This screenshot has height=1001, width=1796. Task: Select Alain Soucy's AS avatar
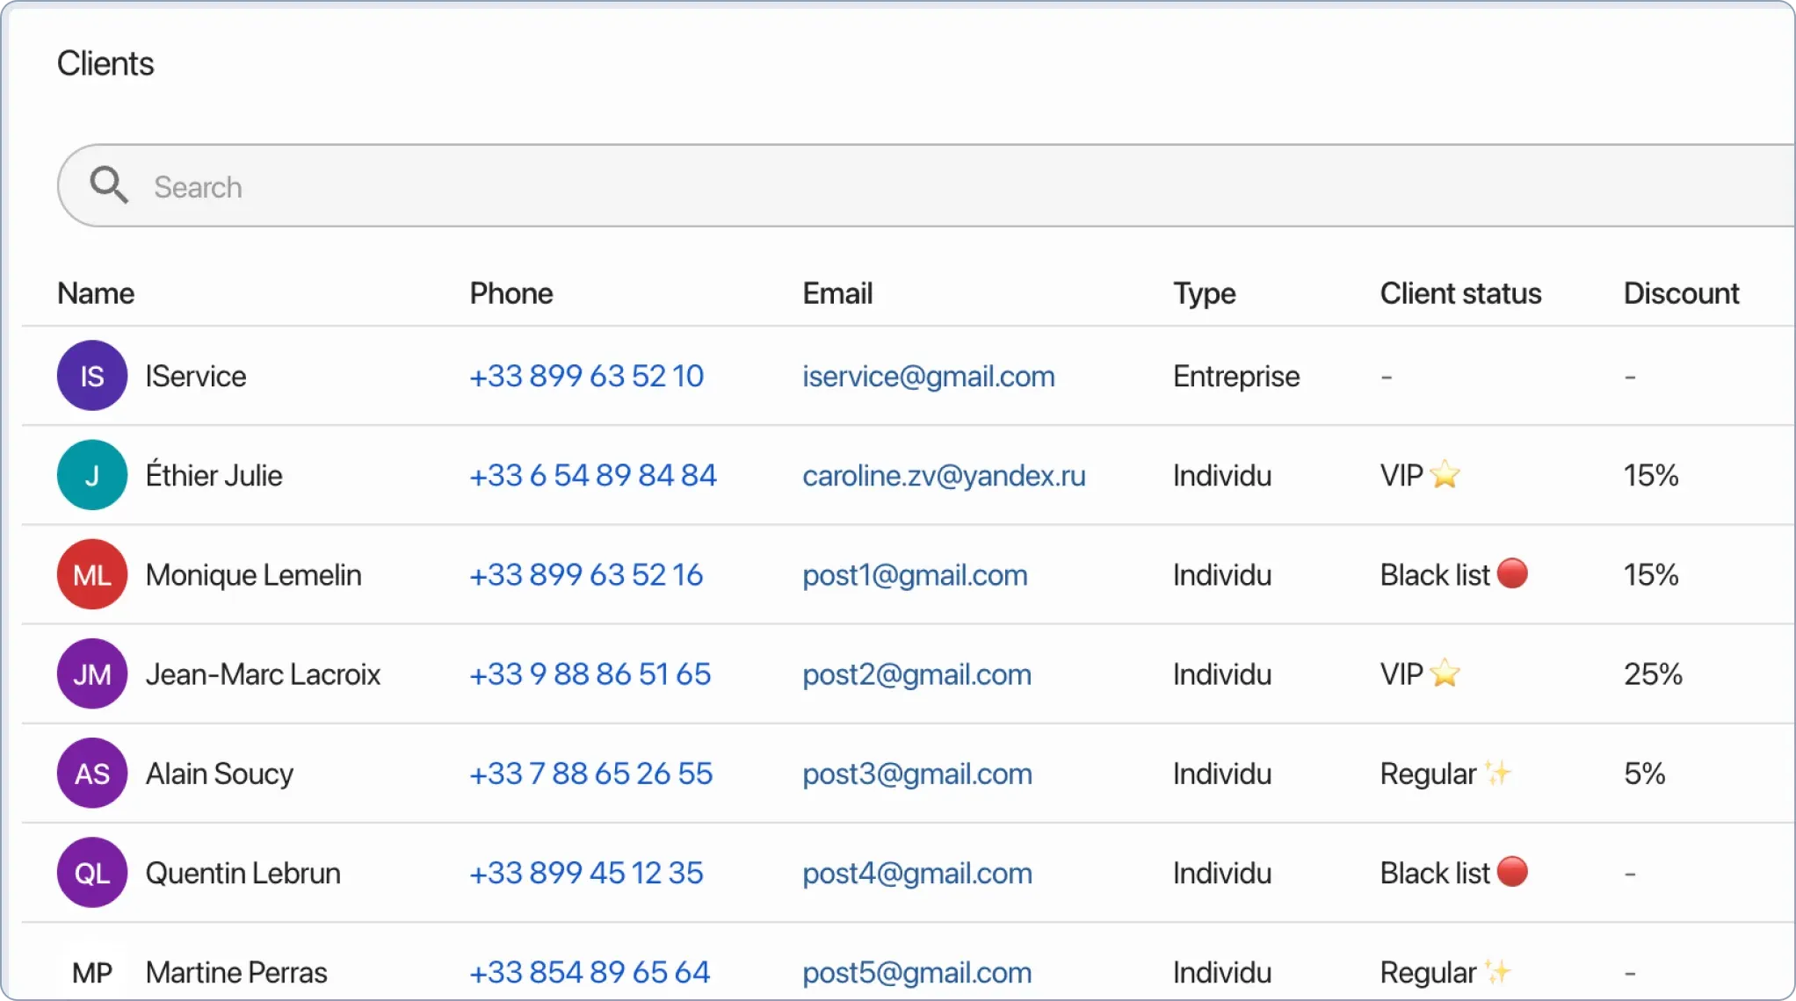pyautogui.click(x=91, y=773)
